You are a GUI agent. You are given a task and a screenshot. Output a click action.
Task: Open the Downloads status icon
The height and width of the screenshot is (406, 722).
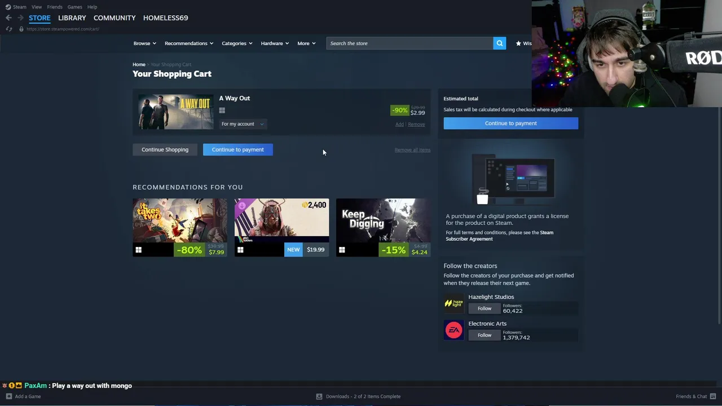point(319,396)
